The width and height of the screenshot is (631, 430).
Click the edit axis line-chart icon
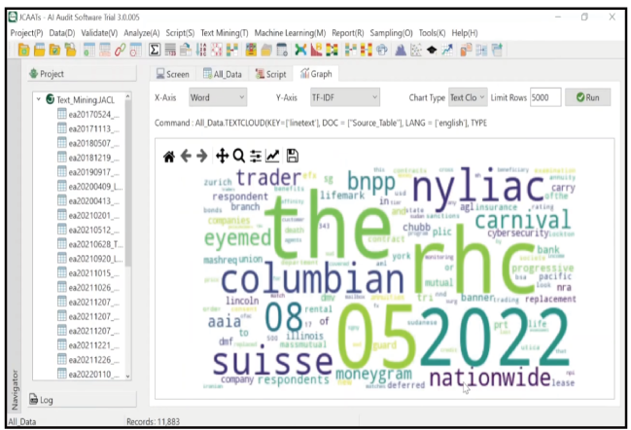[x=273, y=156]
